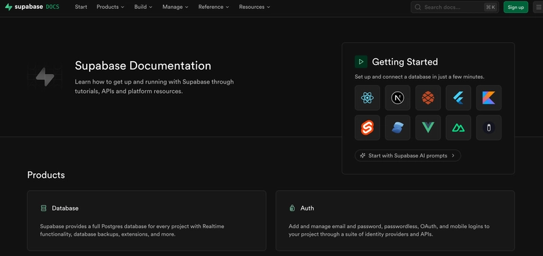The height and width of the screenshot is (256, 543).
Task: Open the Auth product card
Action: [395, 220]
